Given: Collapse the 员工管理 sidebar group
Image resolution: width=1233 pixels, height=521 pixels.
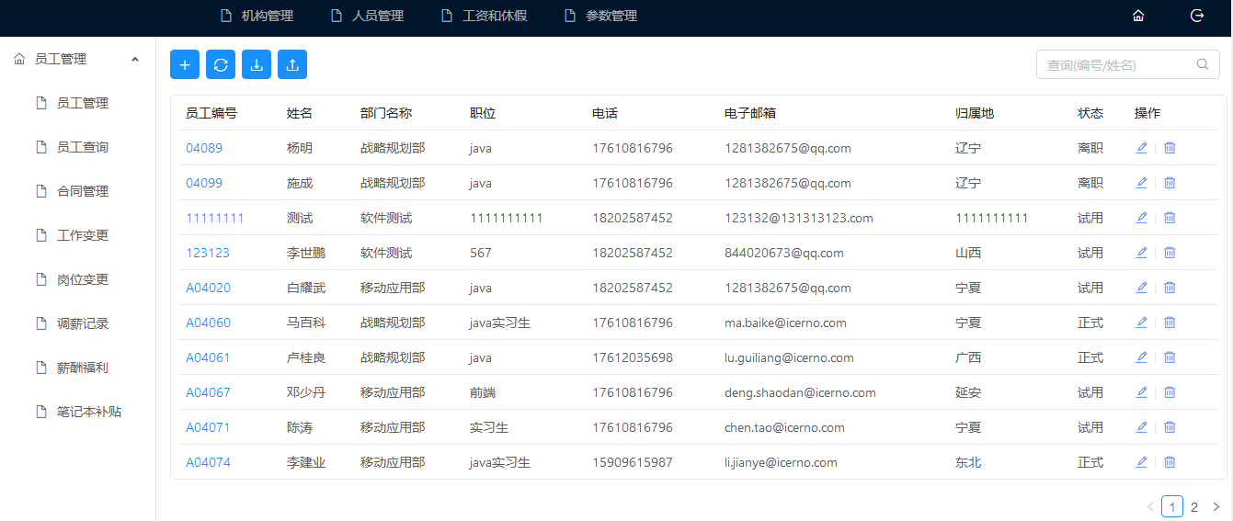Looking at the screenshot, I should pos(77,59).
